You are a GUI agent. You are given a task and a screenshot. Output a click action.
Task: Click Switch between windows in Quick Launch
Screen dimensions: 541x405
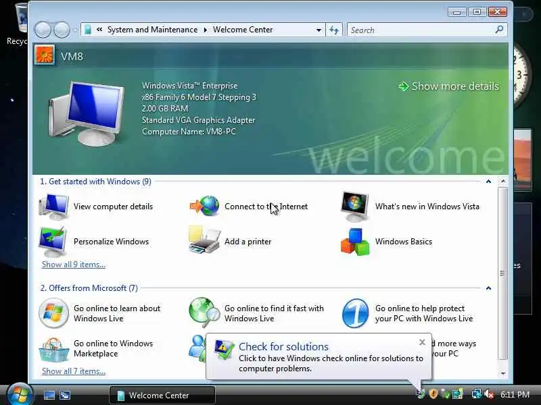point(65,395)
